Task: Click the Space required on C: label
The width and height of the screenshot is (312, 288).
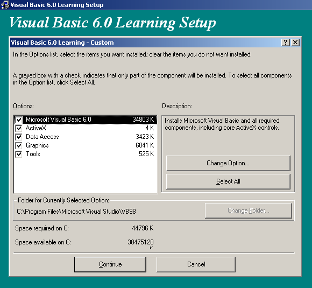Action: click(x=42, y=228)
